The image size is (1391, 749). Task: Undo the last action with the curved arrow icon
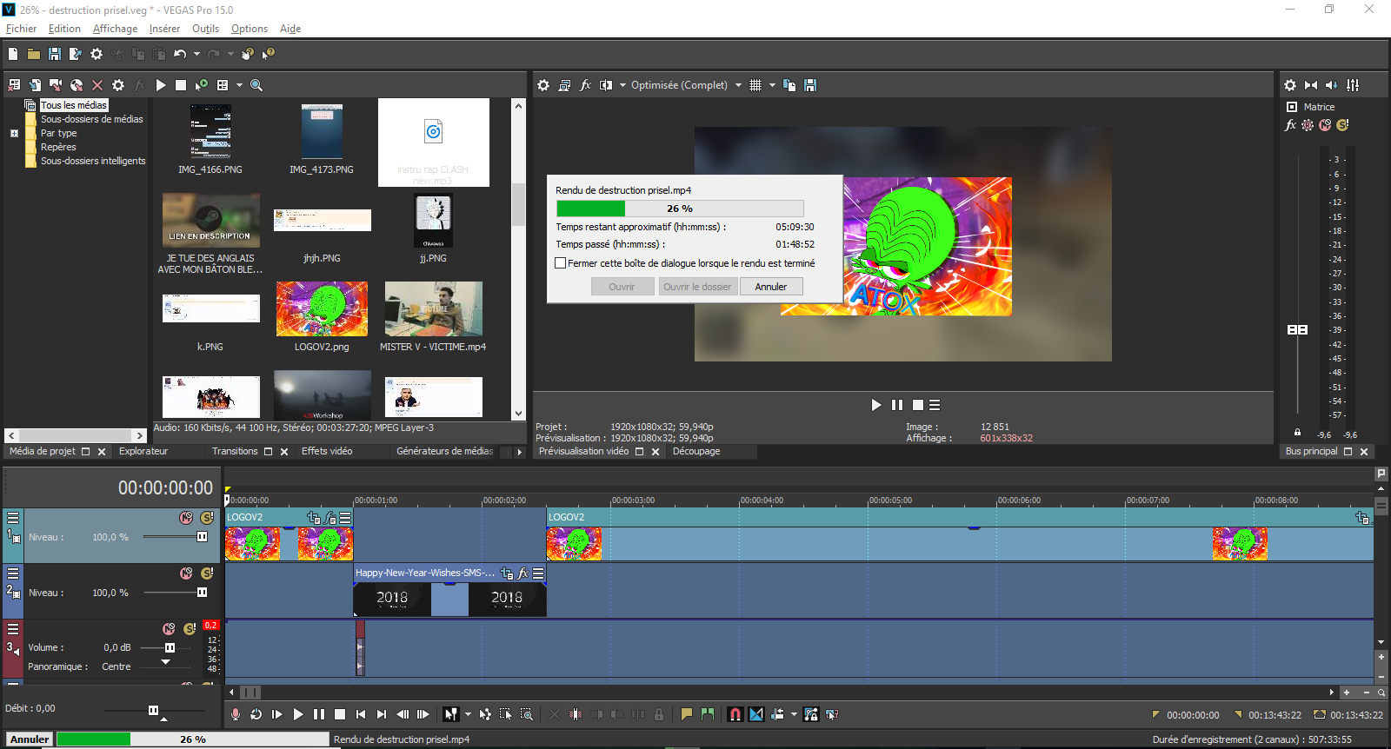(x=180, y=54)
